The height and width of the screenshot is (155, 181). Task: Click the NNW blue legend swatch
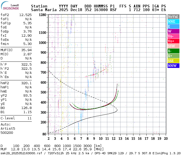172,66
